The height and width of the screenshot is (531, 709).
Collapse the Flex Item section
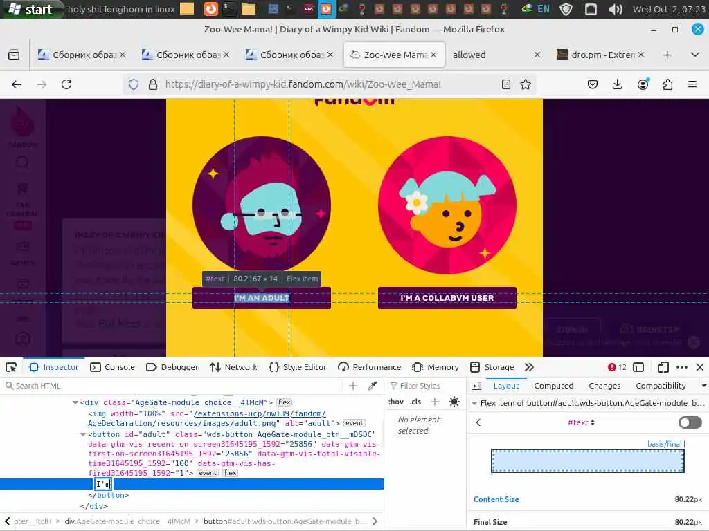point(474,403)
